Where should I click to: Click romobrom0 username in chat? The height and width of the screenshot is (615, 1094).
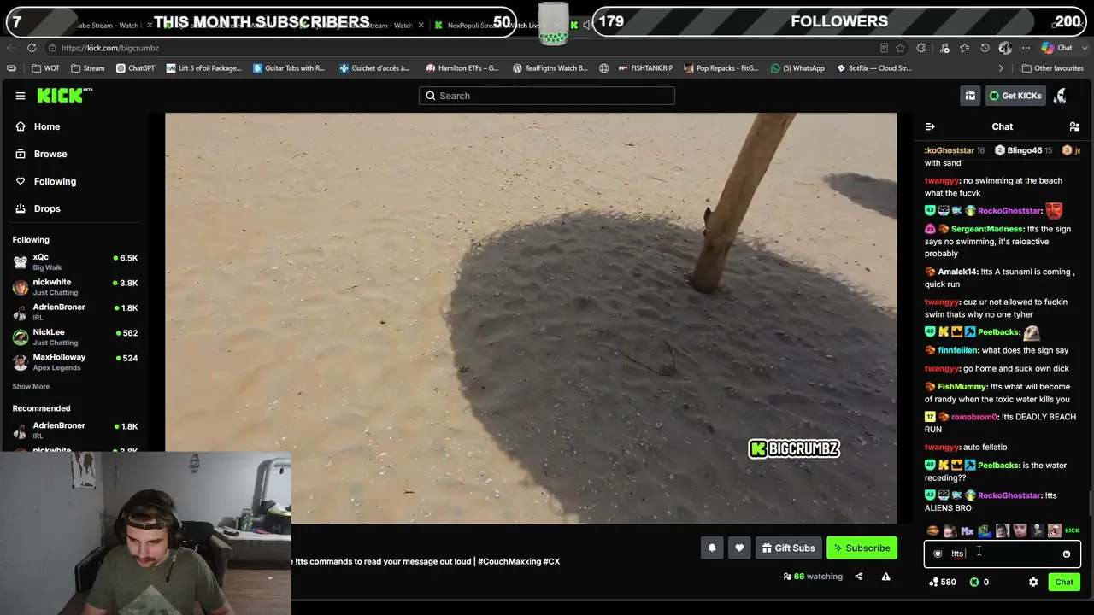(974, 417)
